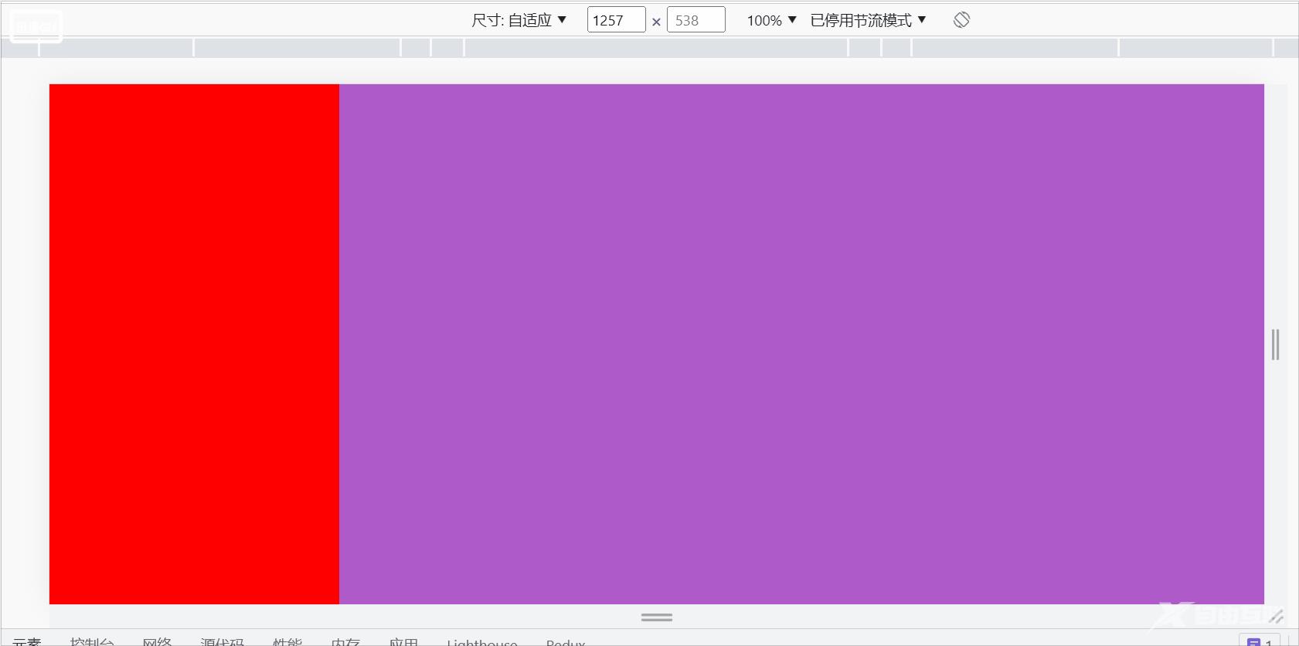Click the red left sidebar block
The image size is (1299, 646).
(x=194, y=344)
